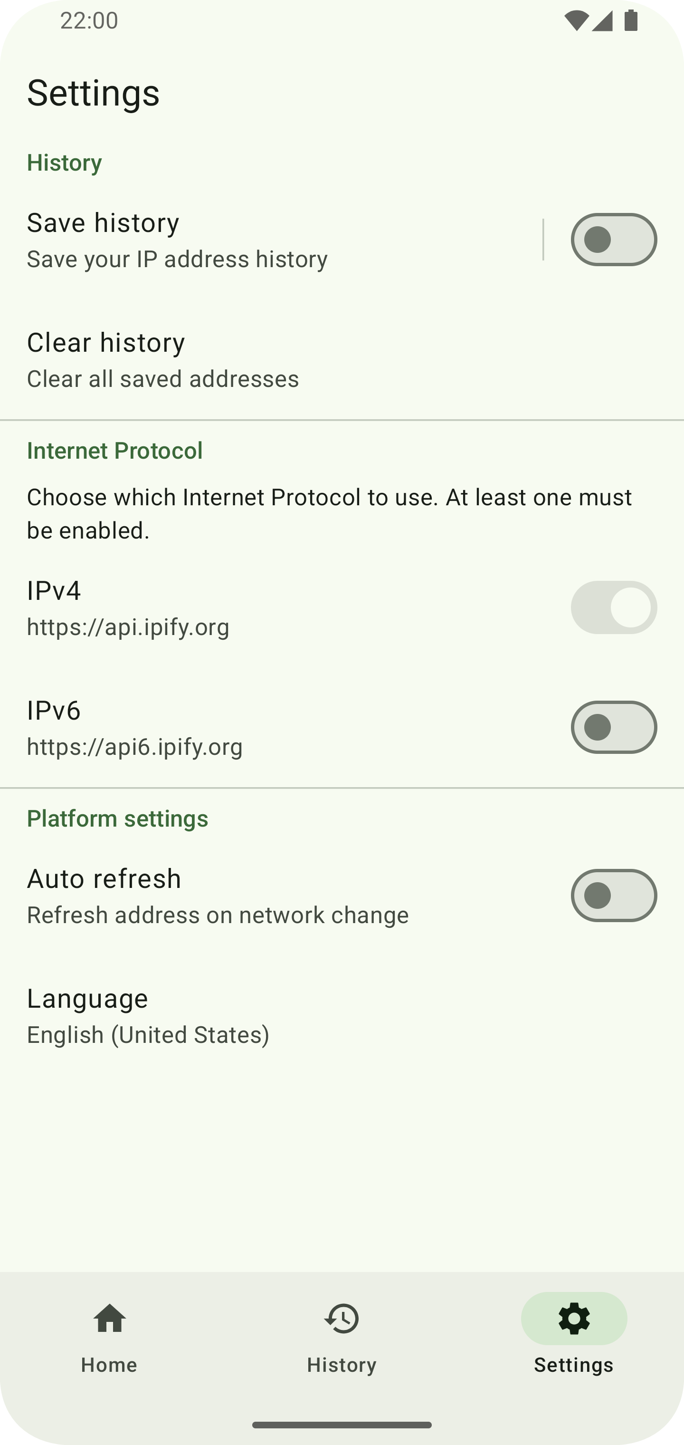684x1445 pixels.
Task: Tap the bottom navigation gesture bar
Action: coord(342,1425)
